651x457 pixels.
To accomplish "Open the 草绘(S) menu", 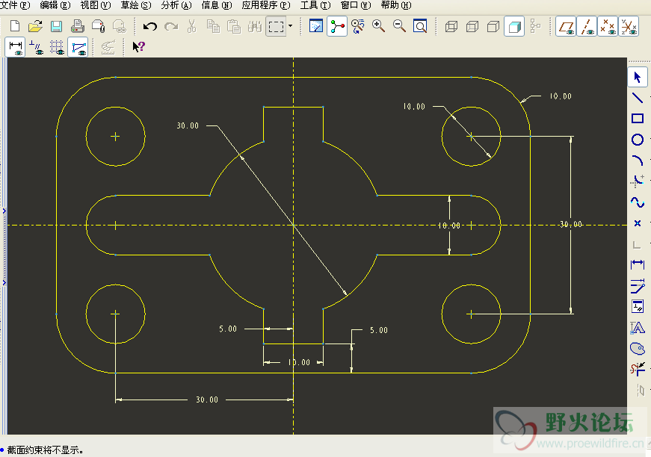I will point(136,5).
